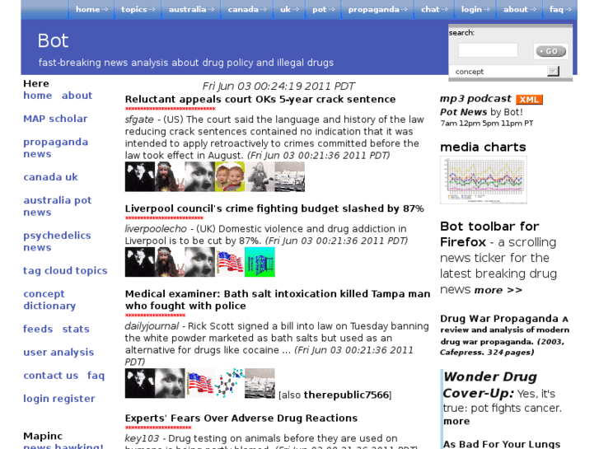Open the topics navigation tab
Screen dimensions: 599x449
(x=138, y=10)
